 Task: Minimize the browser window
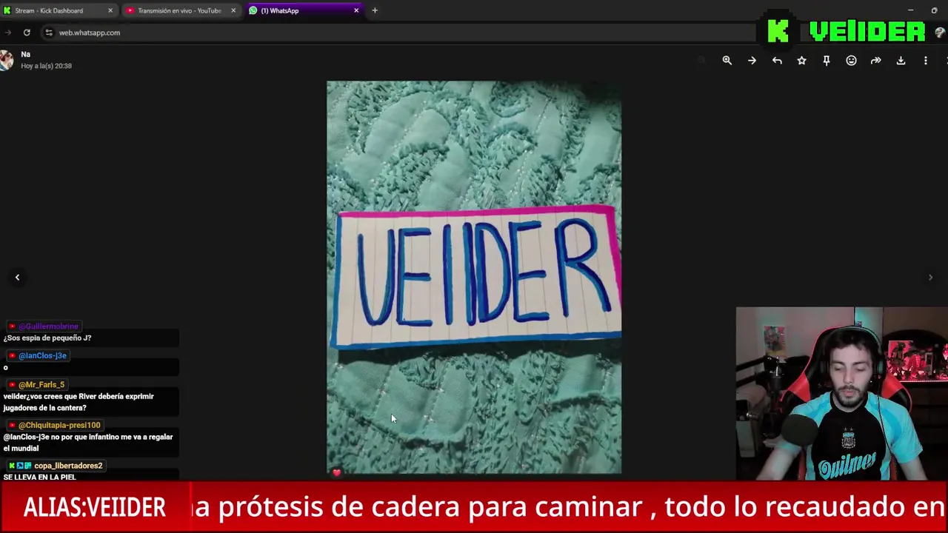pos(910,10)
